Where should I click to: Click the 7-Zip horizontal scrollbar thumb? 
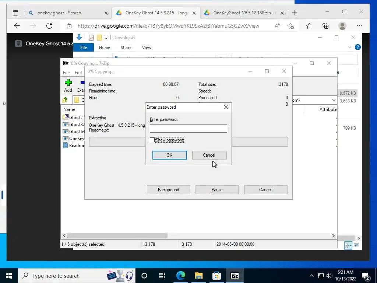click(x=117, y=235)
